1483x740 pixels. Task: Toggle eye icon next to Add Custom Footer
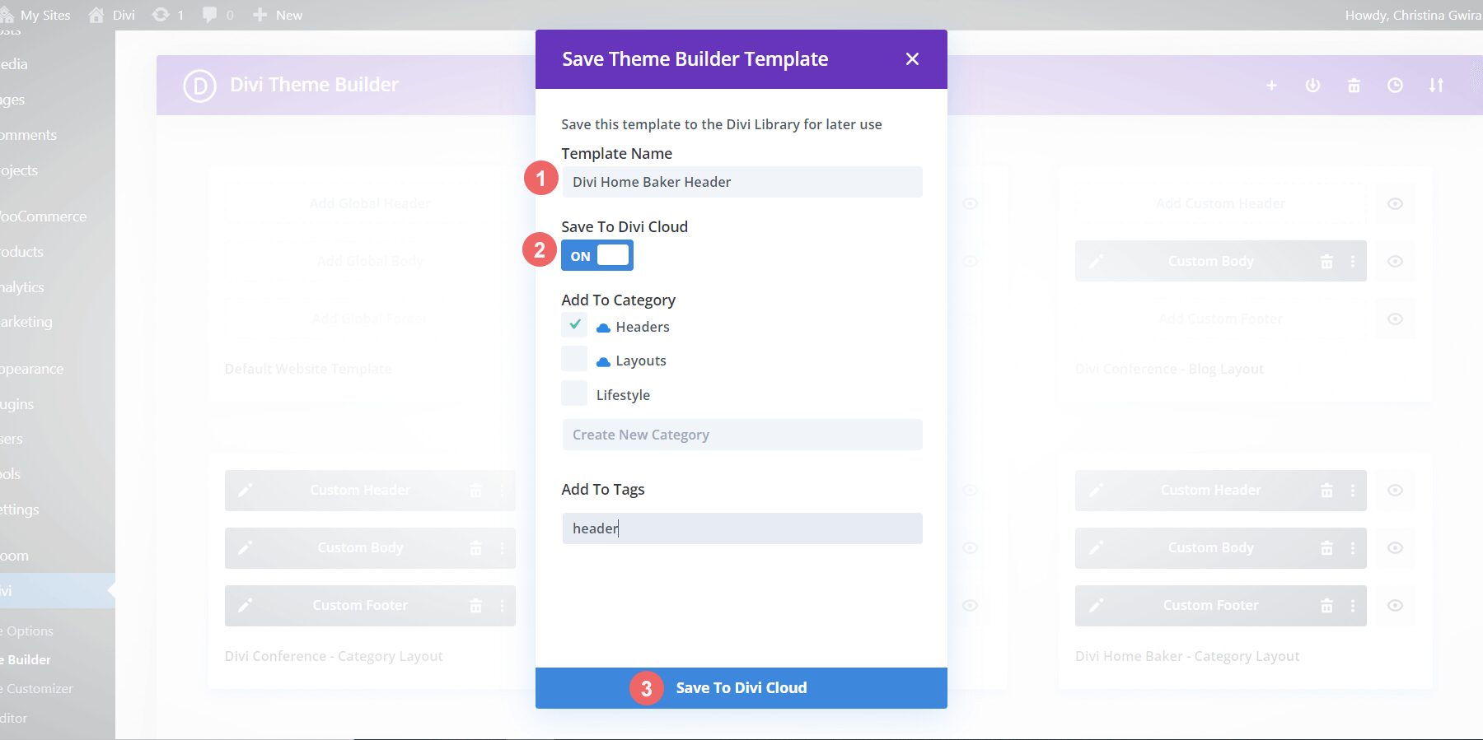(x=1395, y=319)
